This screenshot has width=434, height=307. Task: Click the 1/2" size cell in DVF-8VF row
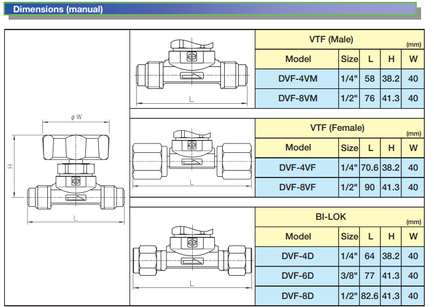(x=349, y=187)
